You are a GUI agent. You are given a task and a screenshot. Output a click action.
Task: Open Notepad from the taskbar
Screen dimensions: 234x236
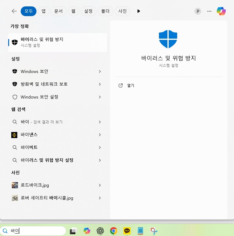tap(140, 231)
